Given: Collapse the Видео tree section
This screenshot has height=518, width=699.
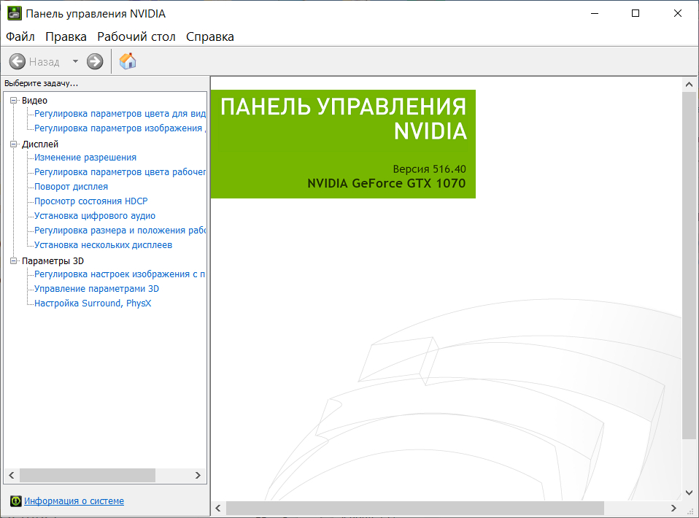Looking at the screenshot, I should (x=13, y=100).
